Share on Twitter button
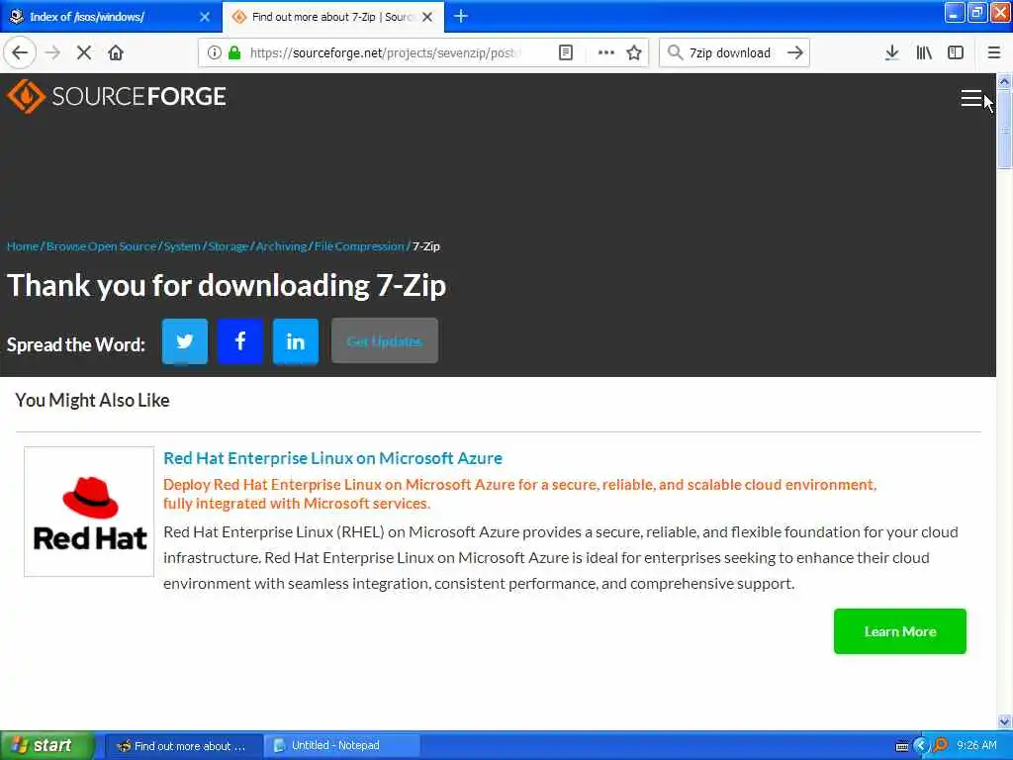Image resolution: width=1013 pixels, height=760 pixels. tap(185, 340)
